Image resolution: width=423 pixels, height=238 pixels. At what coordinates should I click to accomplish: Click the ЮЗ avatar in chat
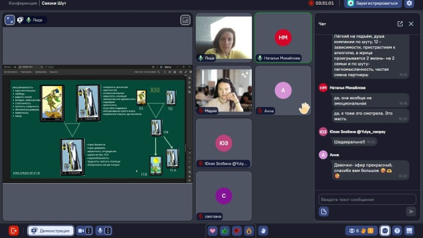coord(323,132)
